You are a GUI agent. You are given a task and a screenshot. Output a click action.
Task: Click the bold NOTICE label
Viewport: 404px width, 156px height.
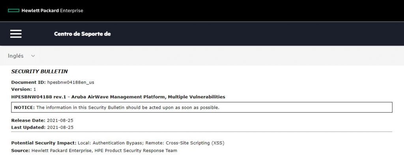(x=24, y=107)
